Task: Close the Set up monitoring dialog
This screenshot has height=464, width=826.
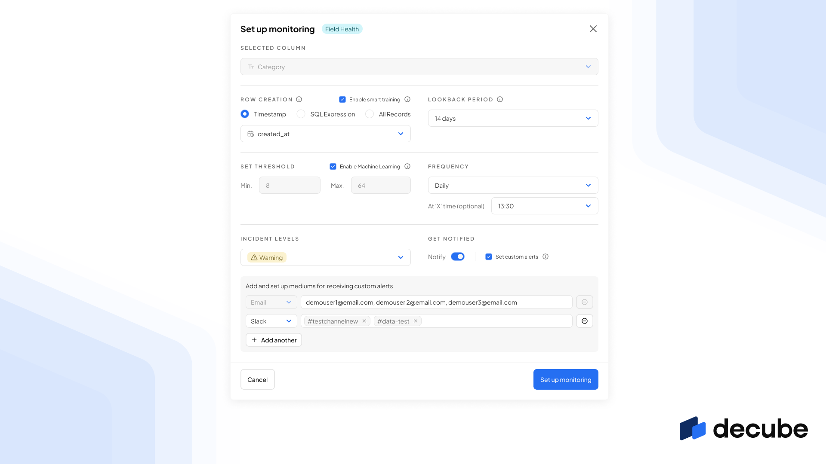Action: click(593, 29)
